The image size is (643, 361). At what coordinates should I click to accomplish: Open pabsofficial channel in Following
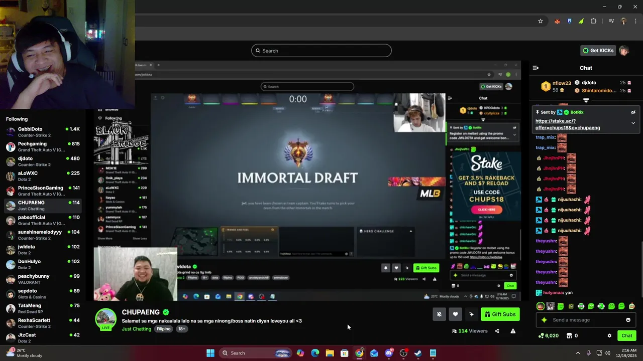(43, 220)
